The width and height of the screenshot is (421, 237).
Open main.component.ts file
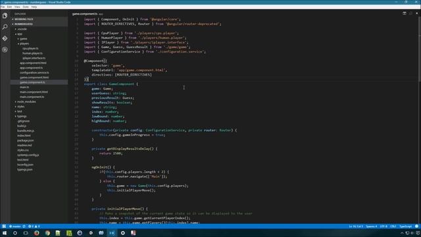pos(32,97)
